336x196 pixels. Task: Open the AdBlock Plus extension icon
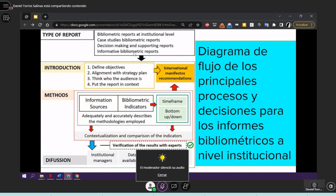pyautogui.click(x=207, y=25)
